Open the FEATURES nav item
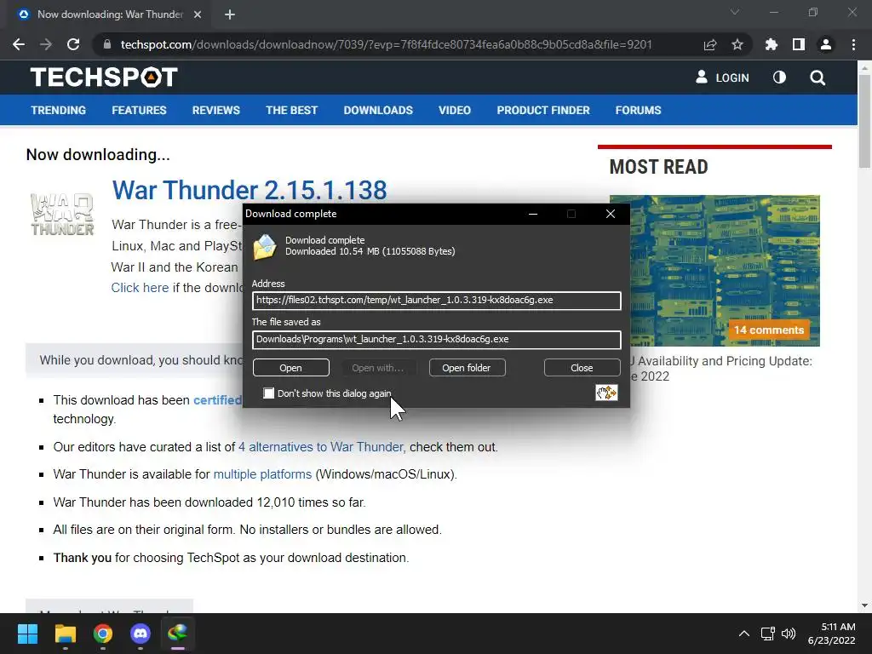 click(139, 110)
